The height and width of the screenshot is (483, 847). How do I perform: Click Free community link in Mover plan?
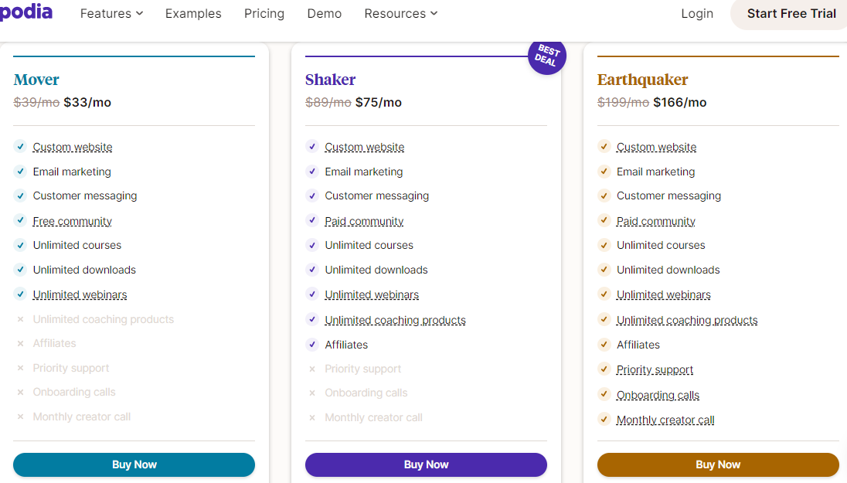73,221
